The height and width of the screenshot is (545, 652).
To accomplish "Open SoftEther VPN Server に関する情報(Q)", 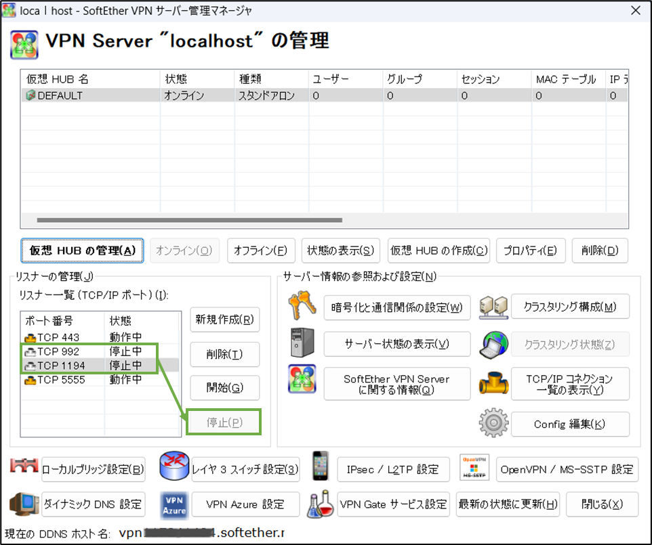I will [397, 384].
